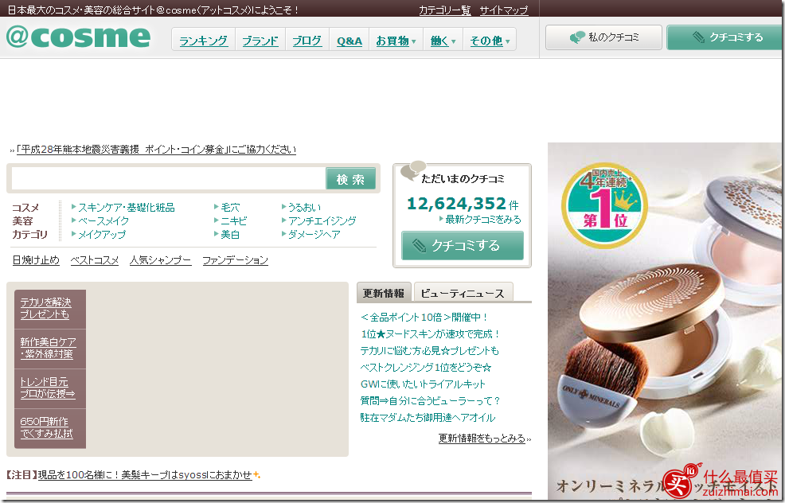785x503 pixels.
Task: Click the speech bubble icon beside 私のクチコミ
Action: pyautogui.click(x=577, y=37)
